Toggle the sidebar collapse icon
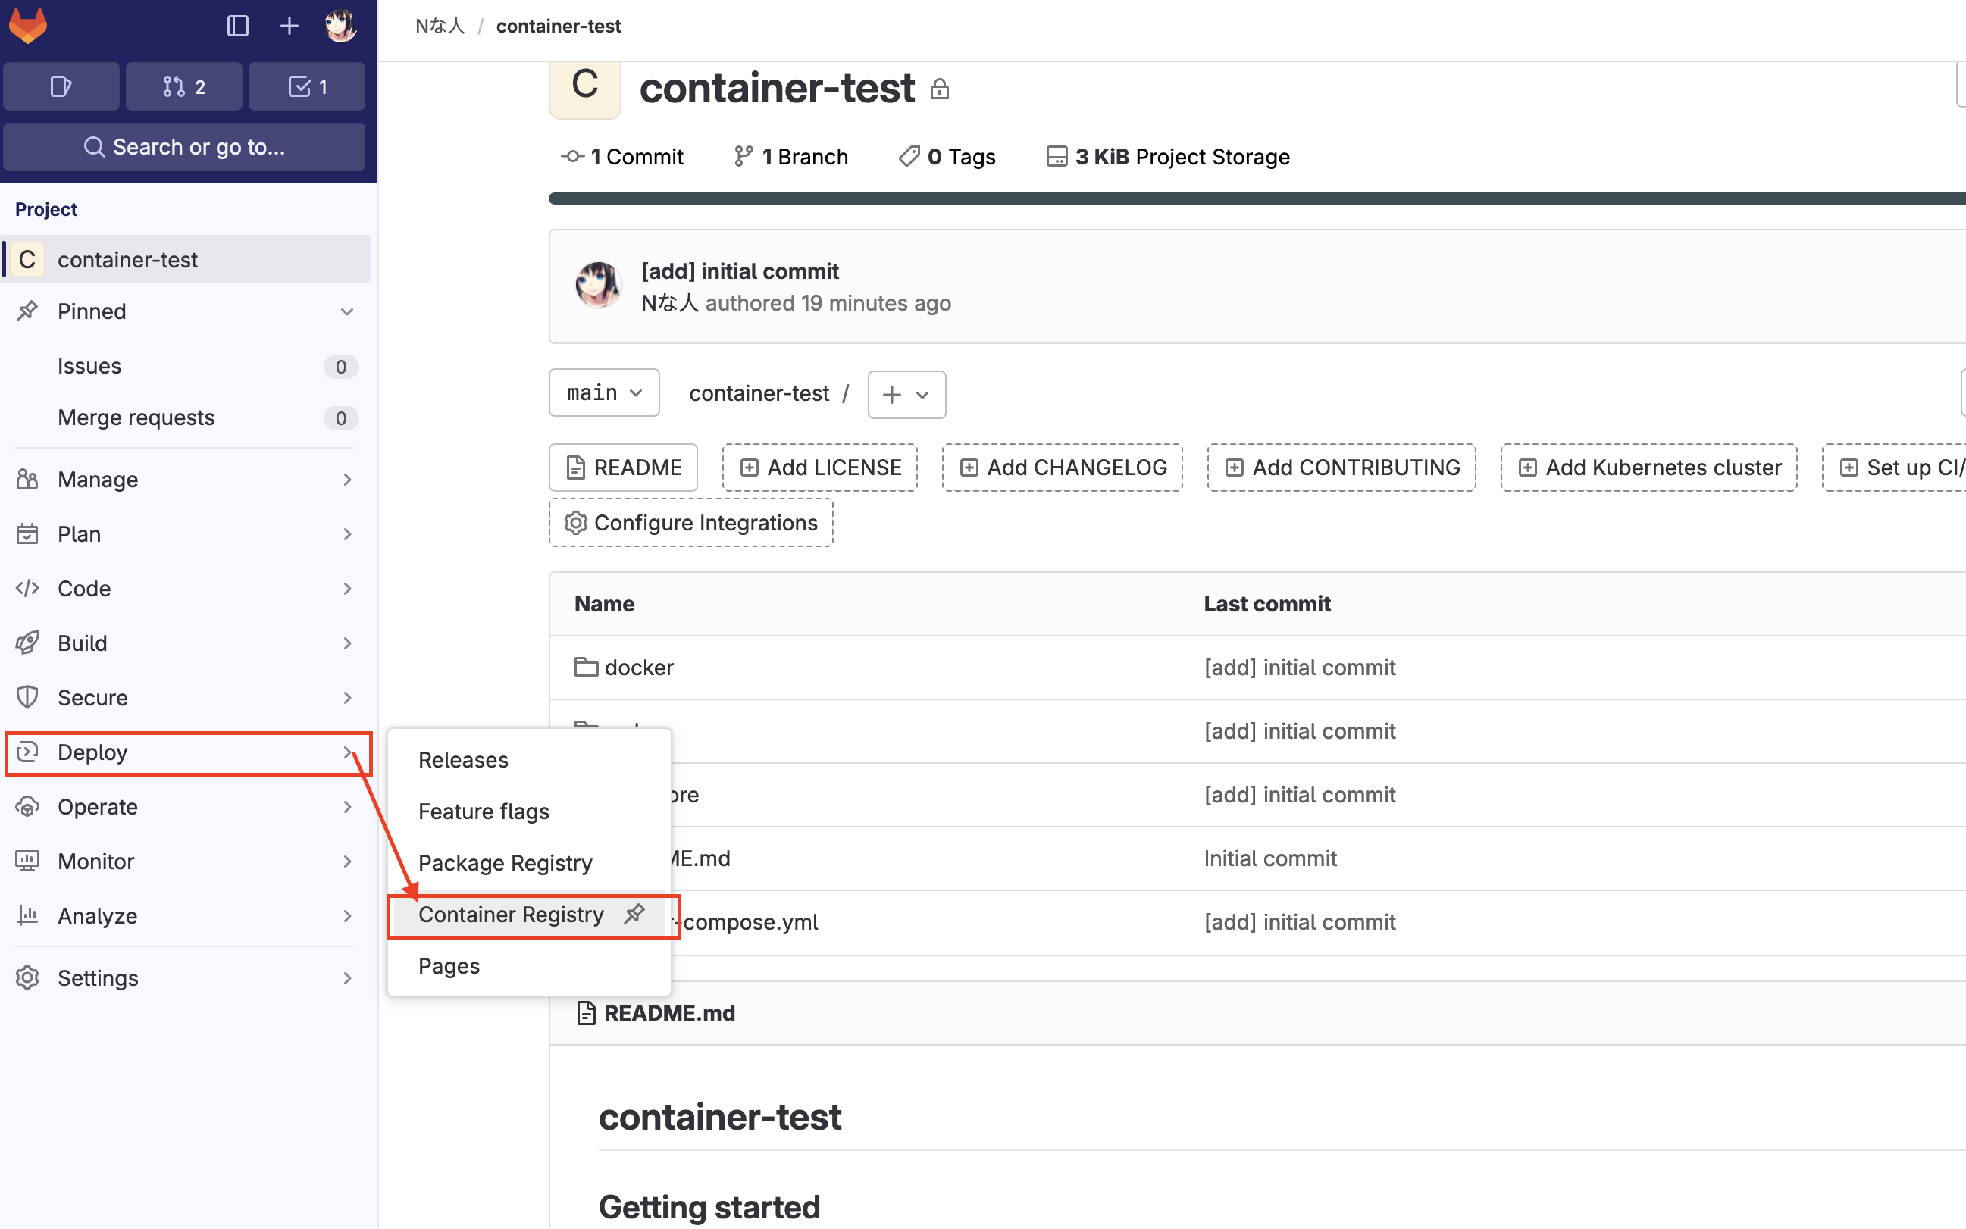This screenshot has width=1966, height=1229. pyautogui.click(x=237, y=26)
